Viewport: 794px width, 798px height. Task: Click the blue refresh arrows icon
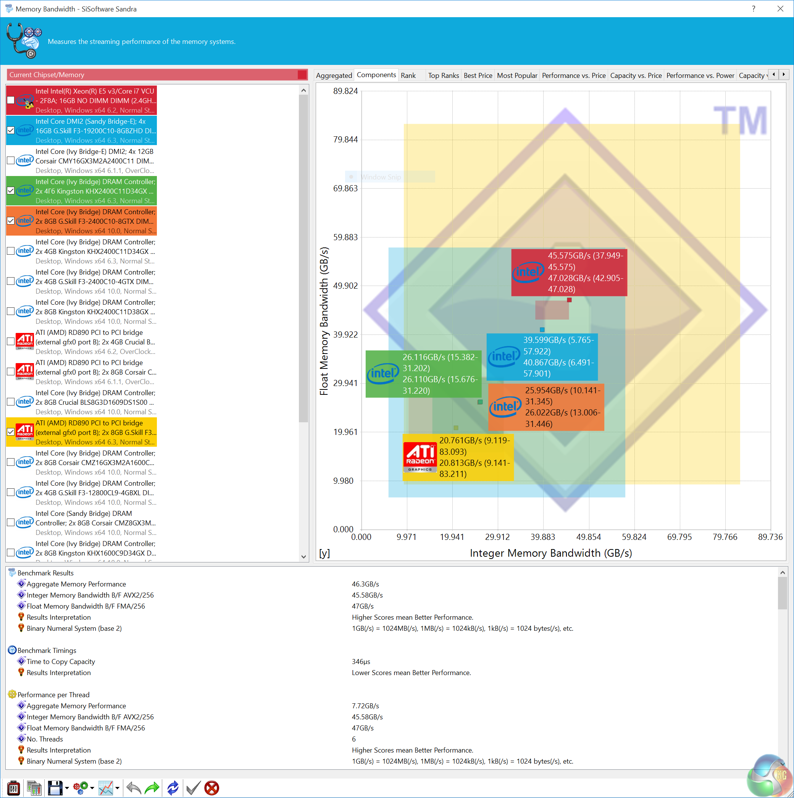coord(173,788)
